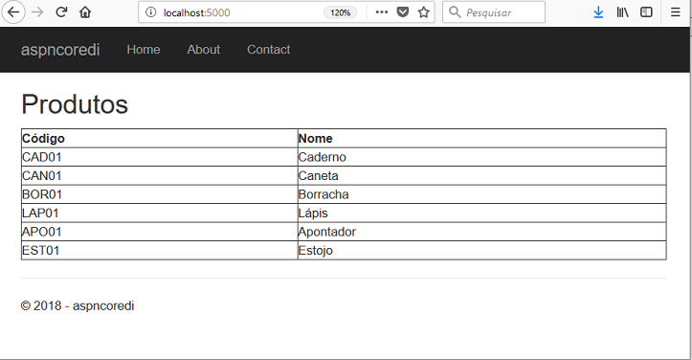This screenshot has width=692, height=360.
Task: Click the Nome column header
Action: (x=482, y=138)
